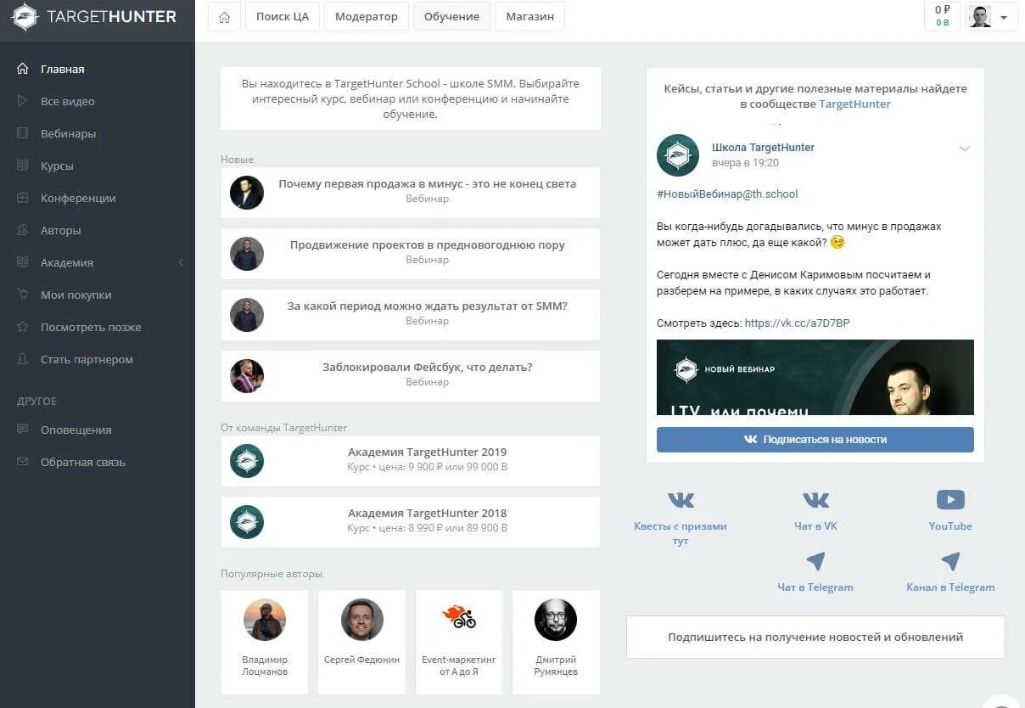Open the Магазин tab
Viewport: 1025px width, 708px height.
(x=529, y=17)
